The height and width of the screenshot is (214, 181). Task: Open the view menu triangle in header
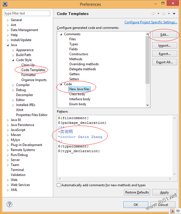coord(174,14)
